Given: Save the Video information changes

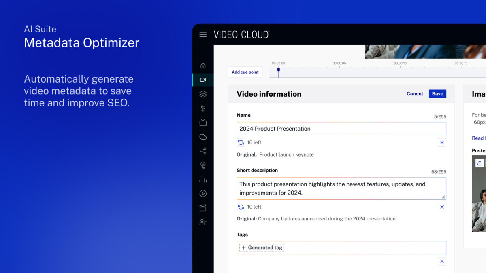Looking at the screenshot, I should 437,93.
